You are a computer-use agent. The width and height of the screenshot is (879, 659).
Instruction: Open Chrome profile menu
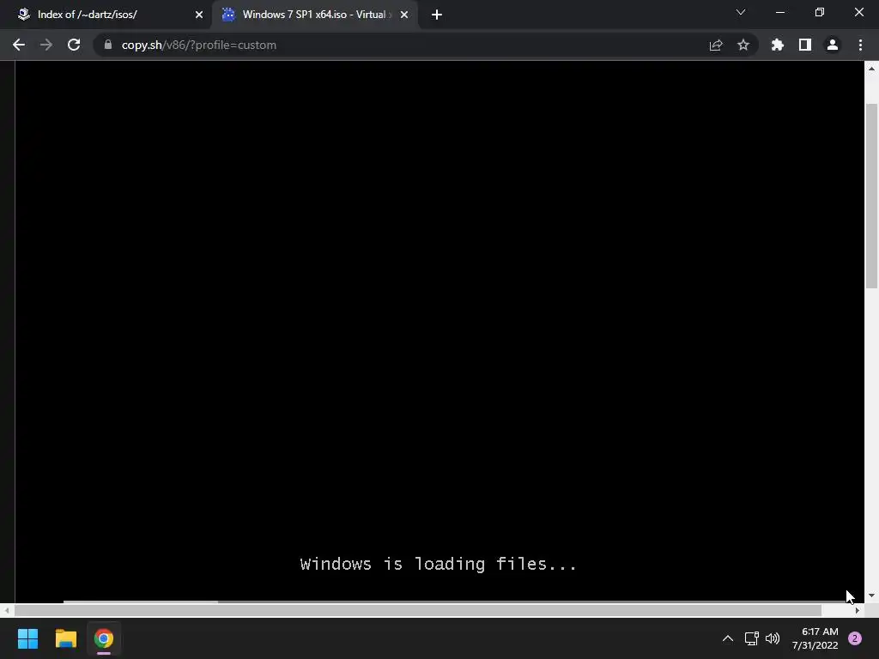pyautogui.click(x=833, y=45)
